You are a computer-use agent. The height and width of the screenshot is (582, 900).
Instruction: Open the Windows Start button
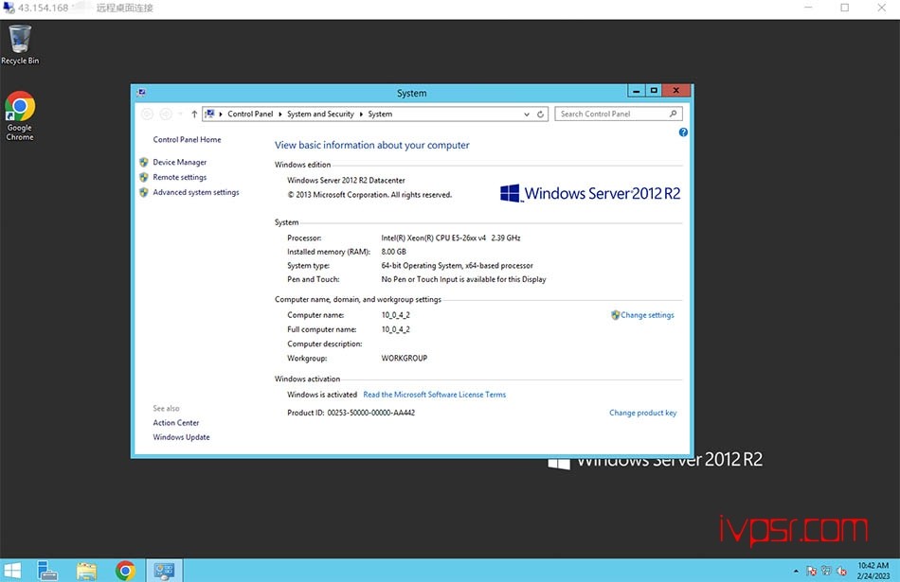click(12, 571)
